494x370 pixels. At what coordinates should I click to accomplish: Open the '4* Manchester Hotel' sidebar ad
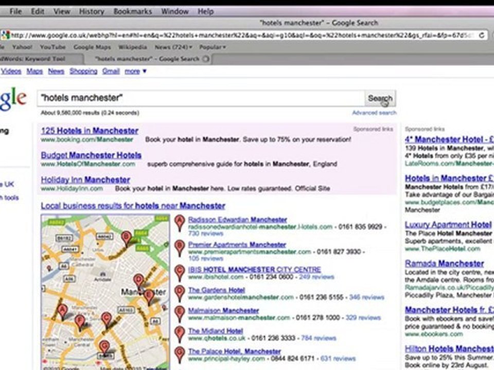coord(449,139)
